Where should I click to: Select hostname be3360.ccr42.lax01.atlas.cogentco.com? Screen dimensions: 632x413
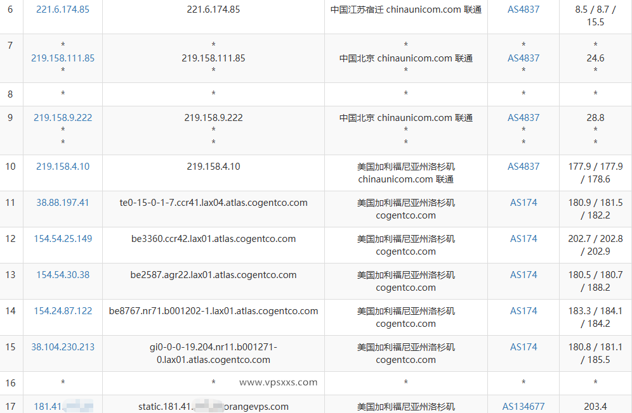[x=214, y=239]
